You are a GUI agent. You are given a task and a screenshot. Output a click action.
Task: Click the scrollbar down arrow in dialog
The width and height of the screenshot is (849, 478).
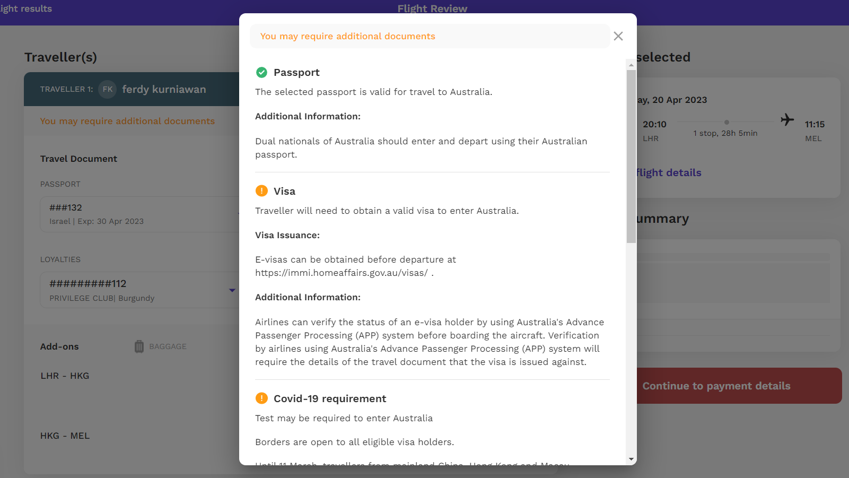click(x=631, y=459)
